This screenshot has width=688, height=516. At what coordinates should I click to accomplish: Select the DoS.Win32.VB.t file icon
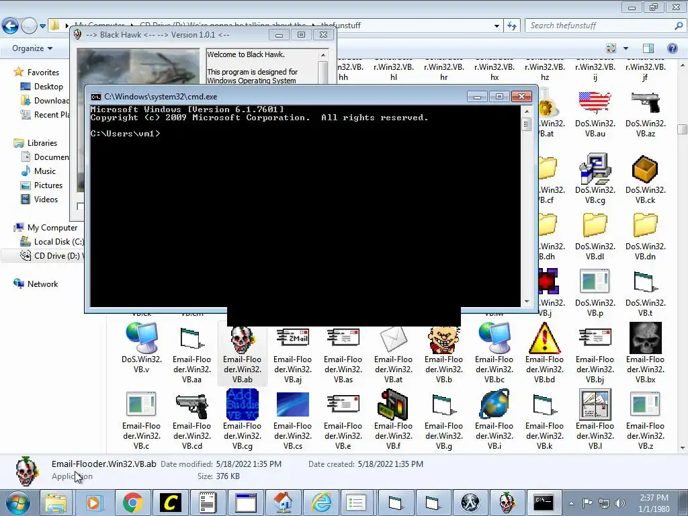pyautogui.click(x=645, y=282)
